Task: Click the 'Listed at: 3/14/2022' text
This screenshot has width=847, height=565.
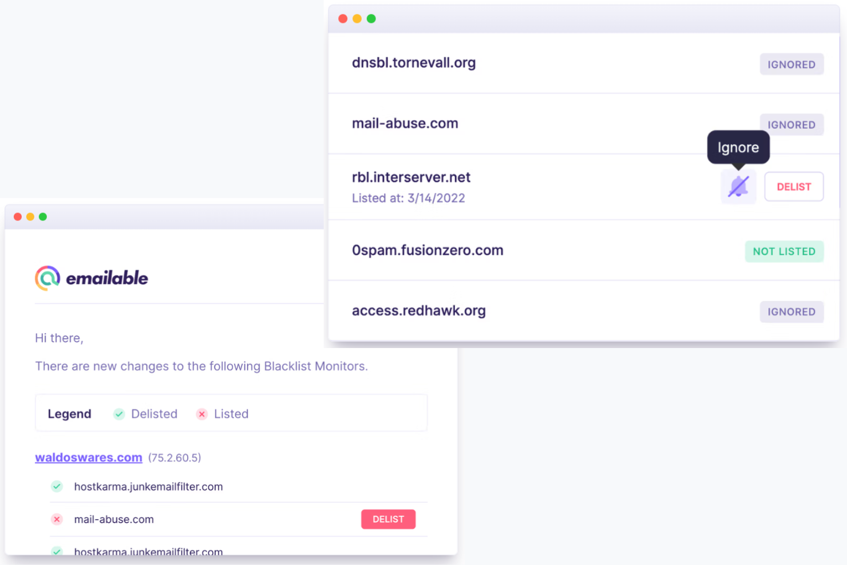Action: (409, 198)
